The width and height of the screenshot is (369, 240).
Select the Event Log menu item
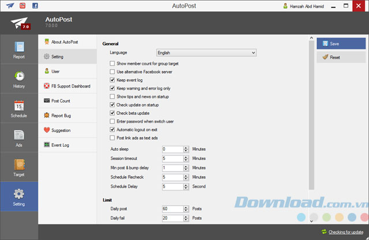[x=59, y=144]
